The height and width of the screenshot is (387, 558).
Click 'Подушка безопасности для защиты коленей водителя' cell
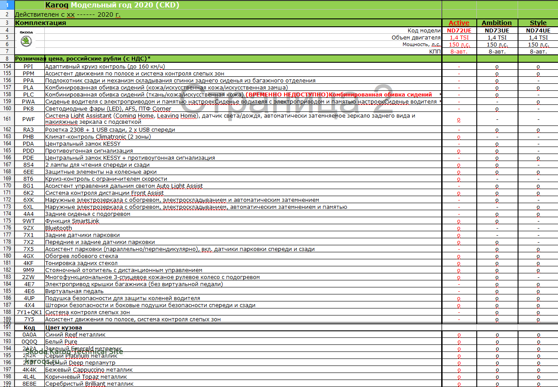coord(243,298)
